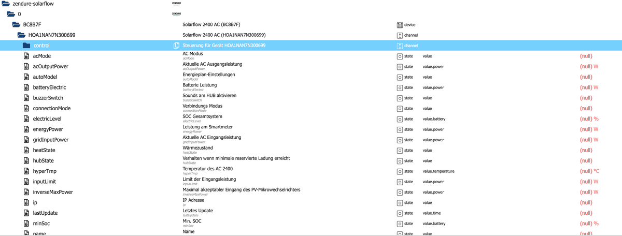622x236 pixels.
Task: Click channel type icon in HOA1NAN7N300699 row
Action: click(400, 35)
